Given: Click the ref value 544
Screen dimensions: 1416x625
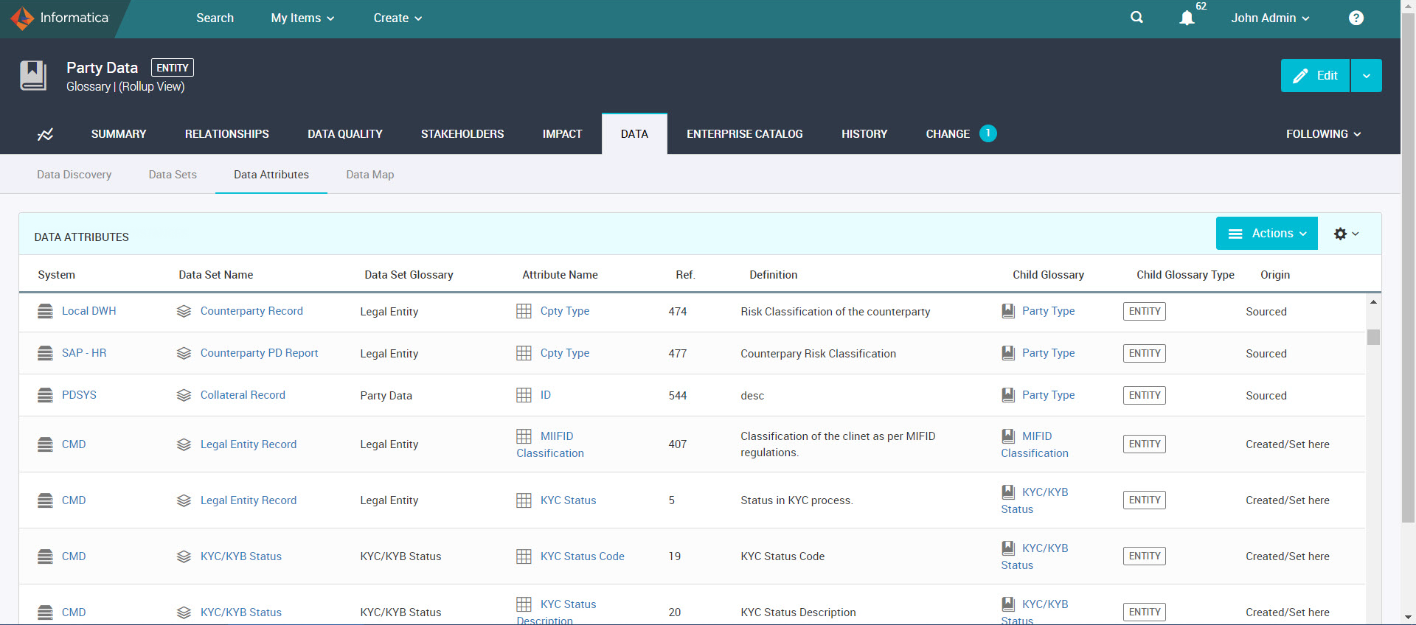Looking at the screenshot, I should point(678,396).
